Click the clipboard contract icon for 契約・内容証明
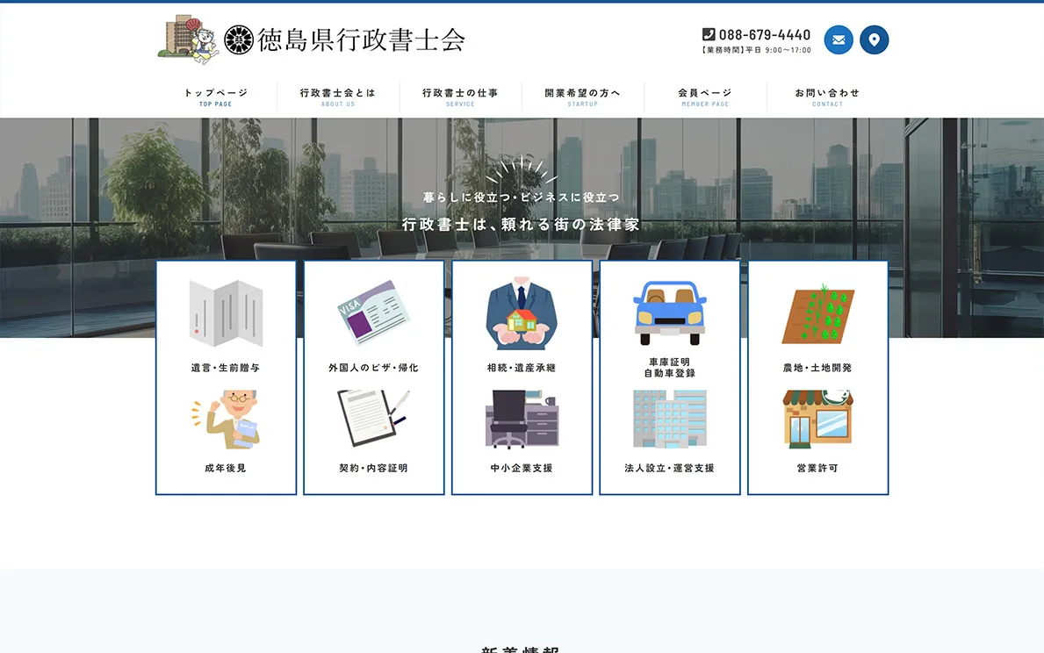Screen dimensions: 1044x653 pyautogui.click(x=374, y=420)
